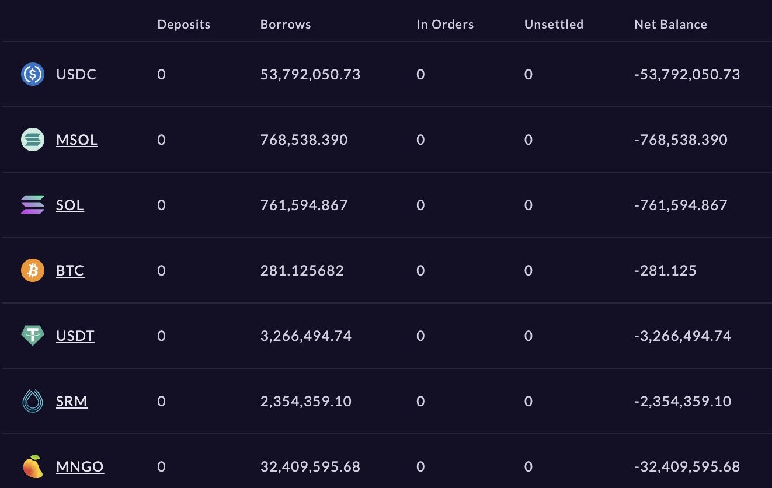Click the Net Balance column header
This screenshot has height=488, width=772.
(x=670, y=25)
